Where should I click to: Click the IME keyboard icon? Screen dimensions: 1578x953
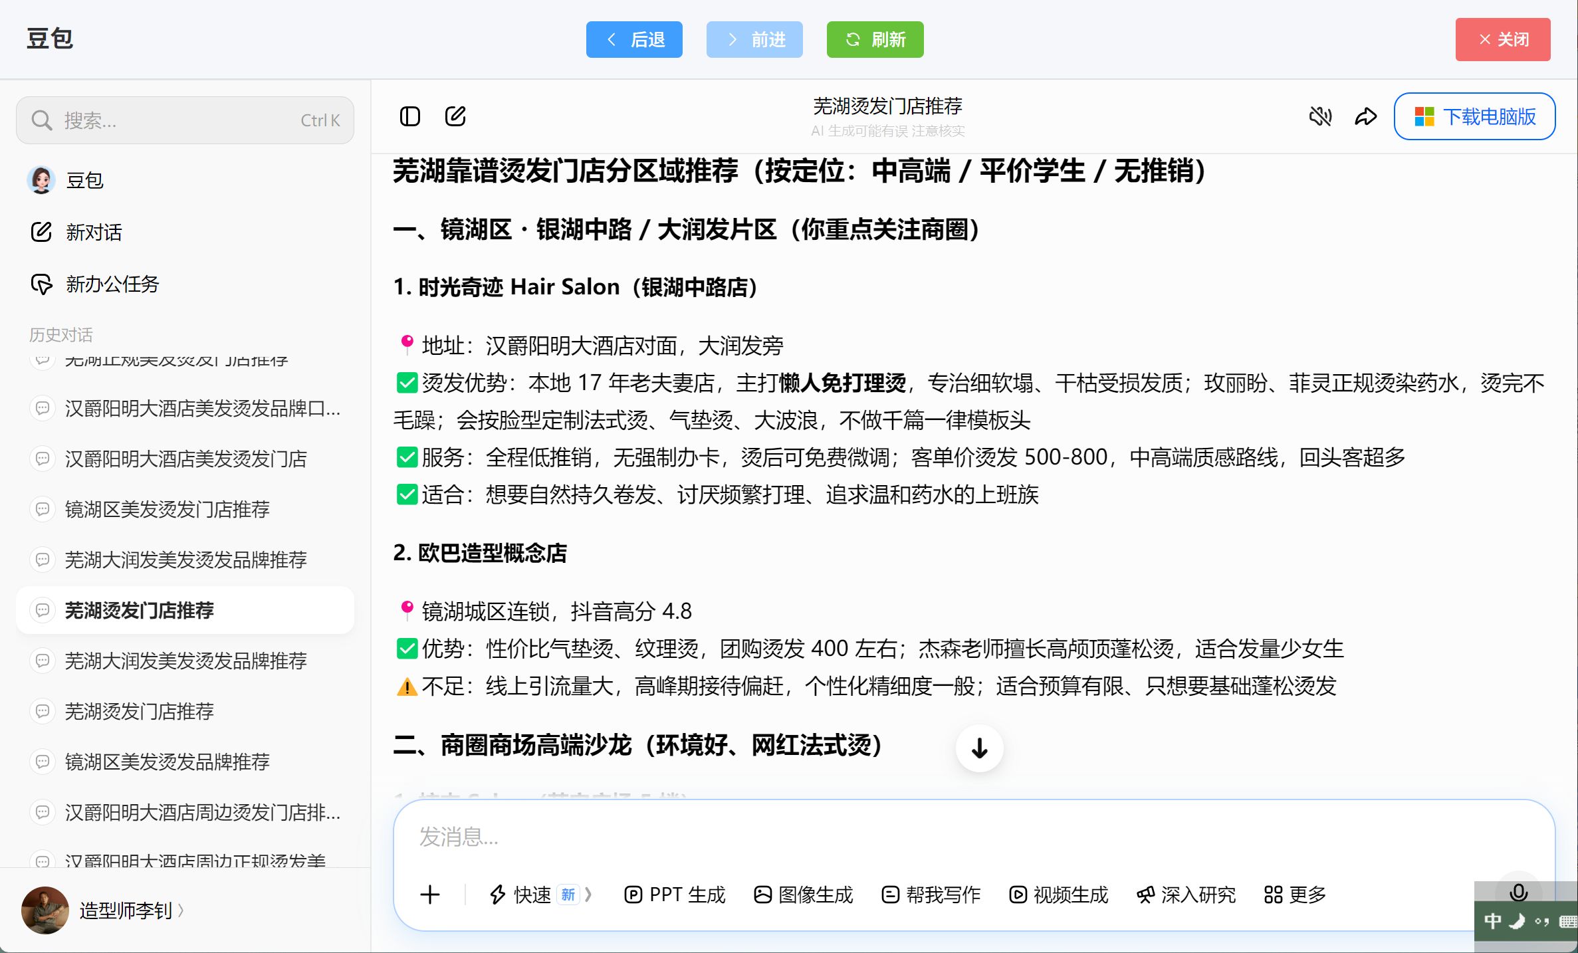(x=1568, y=921)
